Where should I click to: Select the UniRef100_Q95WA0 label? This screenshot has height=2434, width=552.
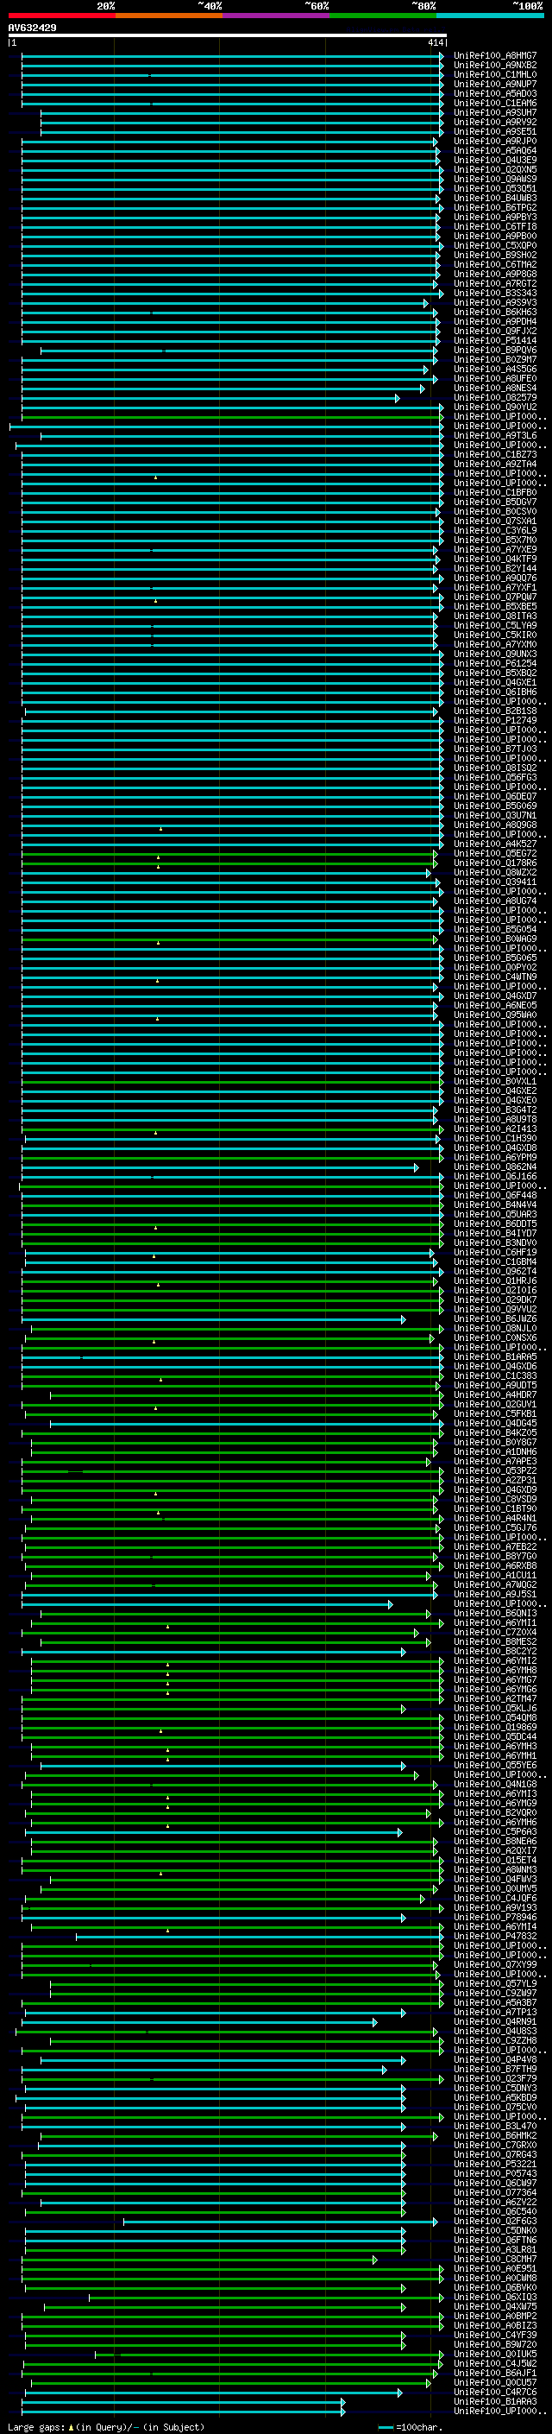click(x=495, y=1015)
